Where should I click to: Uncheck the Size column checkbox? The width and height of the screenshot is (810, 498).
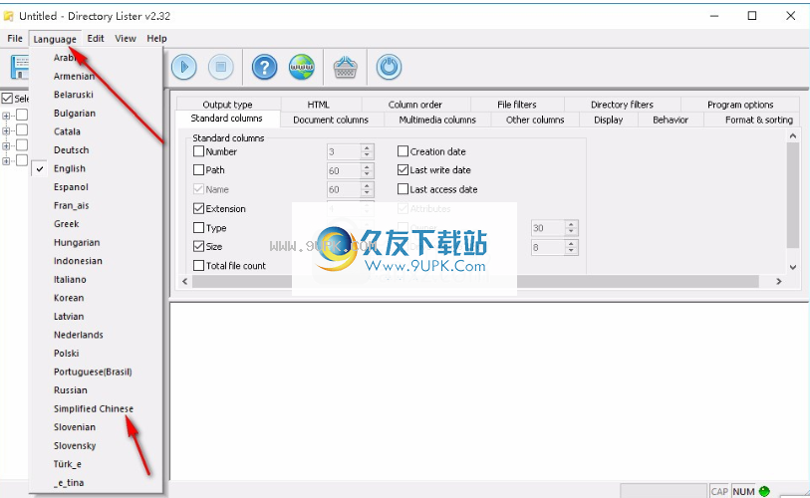pos(198,246)
